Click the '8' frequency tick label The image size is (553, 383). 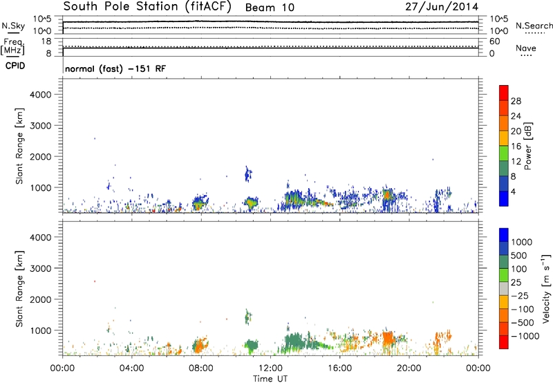click(48, 53)
